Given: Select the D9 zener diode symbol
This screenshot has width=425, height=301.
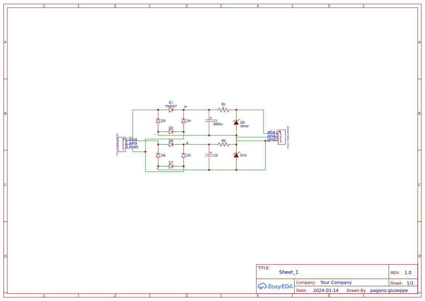Looking at the screenshot, I should (236, 122).
